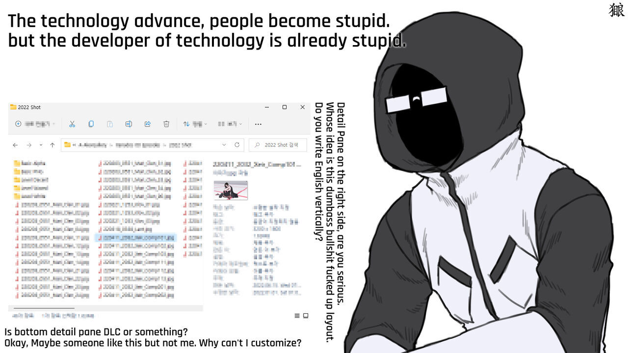Switch to large thumbnails view in status bar
The image size is (628, 353).
tap(306, 316)
